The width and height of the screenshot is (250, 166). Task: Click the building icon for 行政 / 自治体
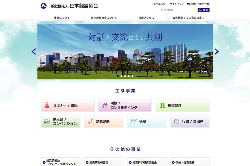pos(177,121)
